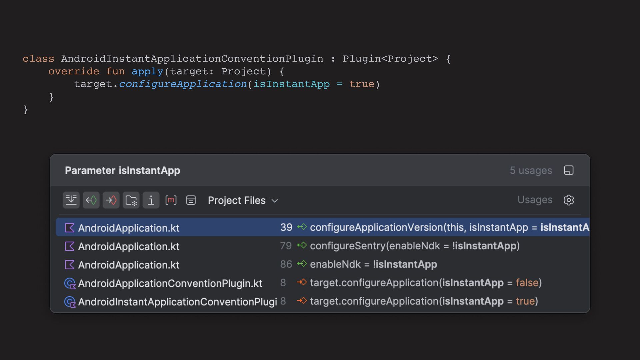
Task: Toggle the info 'i' filter button
Action: point(151,200)
